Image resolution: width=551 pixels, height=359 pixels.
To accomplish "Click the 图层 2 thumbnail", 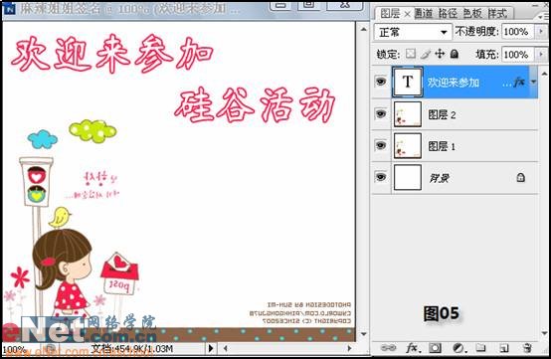I will 407,114.
